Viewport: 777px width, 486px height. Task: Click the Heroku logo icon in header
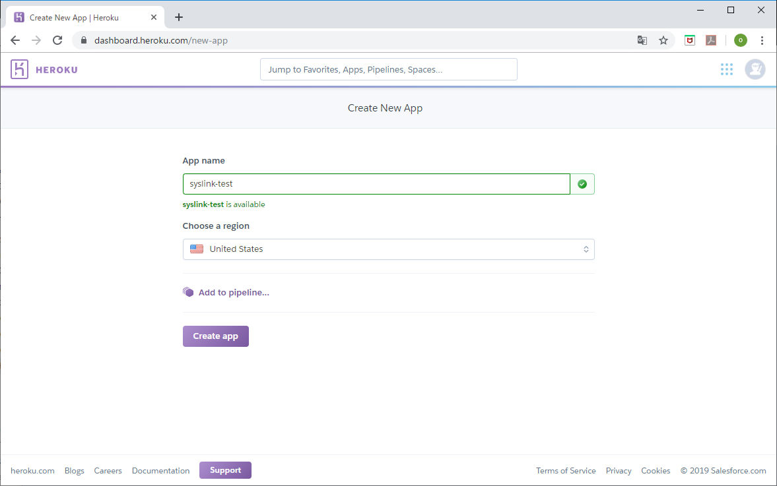(x=19, y=69)
